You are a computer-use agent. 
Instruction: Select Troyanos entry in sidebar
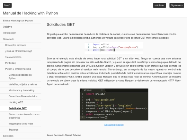coord(20,130)
